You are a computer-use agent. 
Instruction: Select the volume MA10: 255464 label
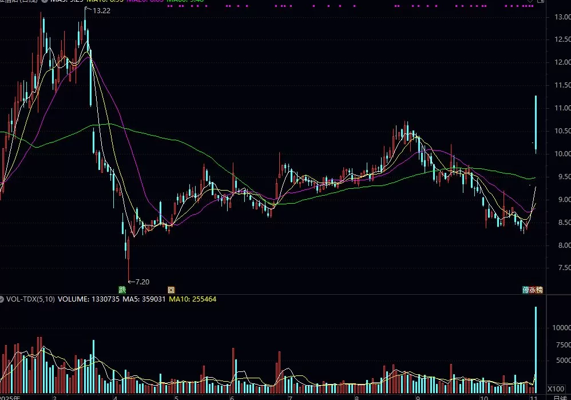pos(192,299)
